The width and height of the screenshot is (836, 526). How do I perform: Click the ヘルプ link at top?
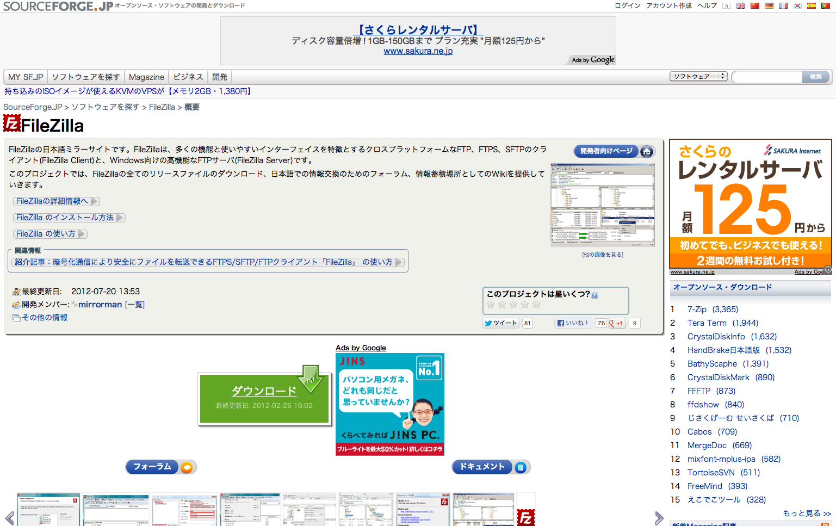click(707, 6)
